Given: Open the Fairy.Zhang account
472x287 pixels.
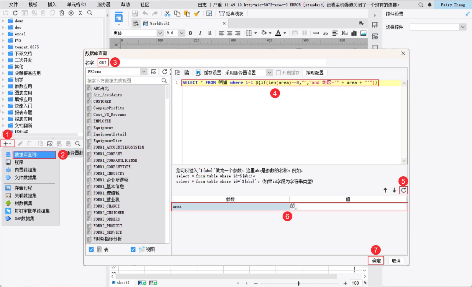Looking at the screenshot, I should pos(453,5).
